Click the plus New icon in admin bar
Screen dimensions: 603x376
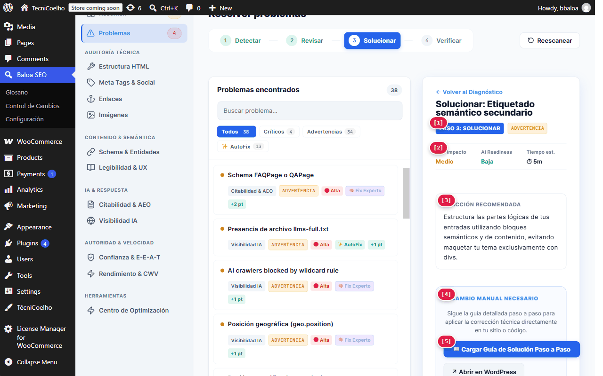coord(212,8)
